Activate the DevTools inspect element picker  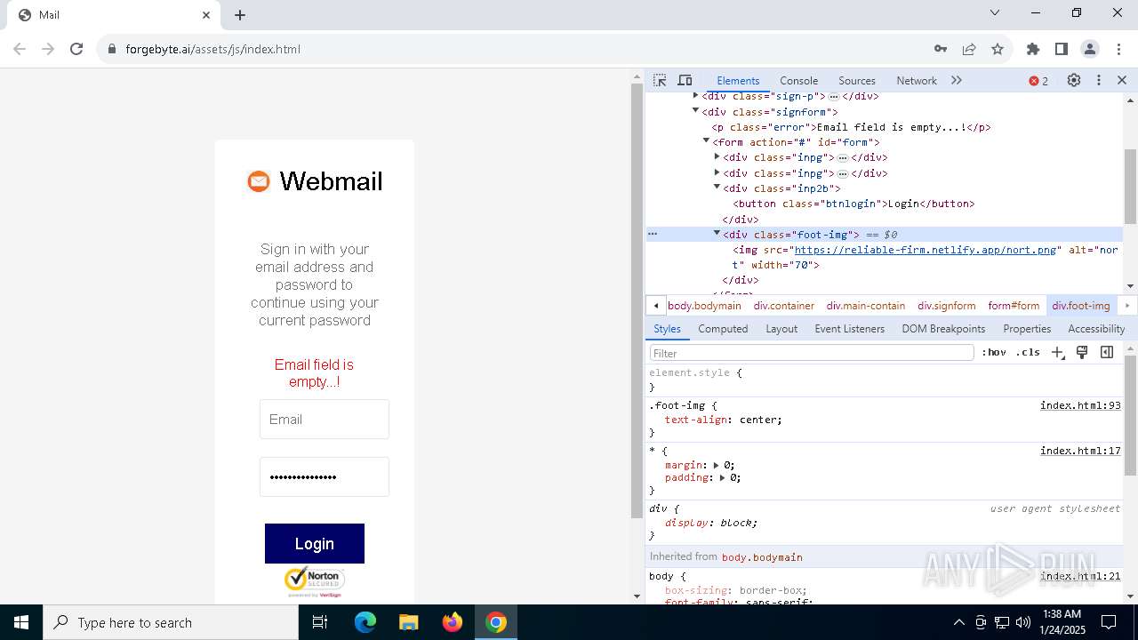(x=660, y=80)
